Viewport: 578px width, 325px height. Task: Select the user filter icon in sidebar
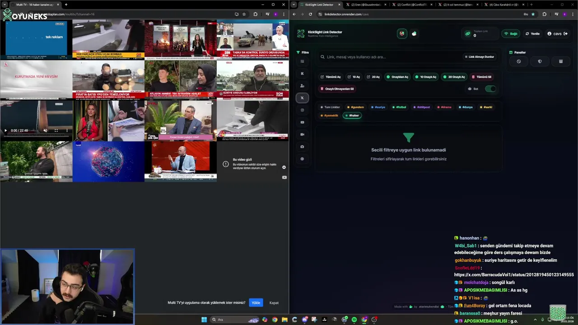coord(302,86)
